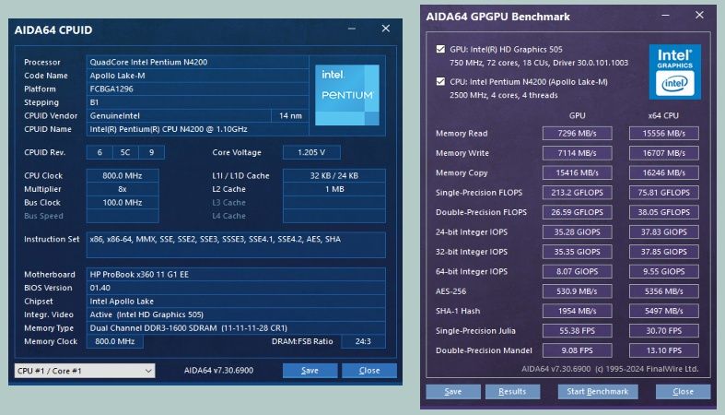Click the Close button in GPGPU Benchmark
The height and width of the screenshot is (415, 725).
pyautogui.click(x=683, y=391)
